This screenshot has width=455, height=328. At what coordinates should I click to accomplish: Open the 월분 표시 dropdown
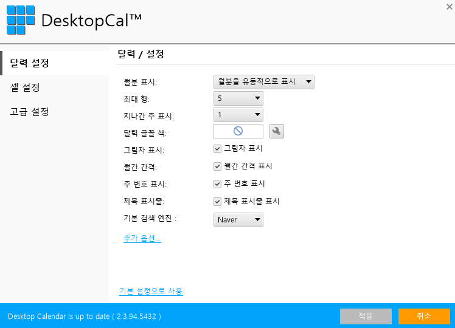pos(264,82)
